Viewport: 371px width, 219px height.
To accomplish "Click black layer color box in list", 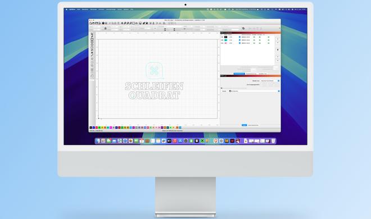I will (226, 37).
